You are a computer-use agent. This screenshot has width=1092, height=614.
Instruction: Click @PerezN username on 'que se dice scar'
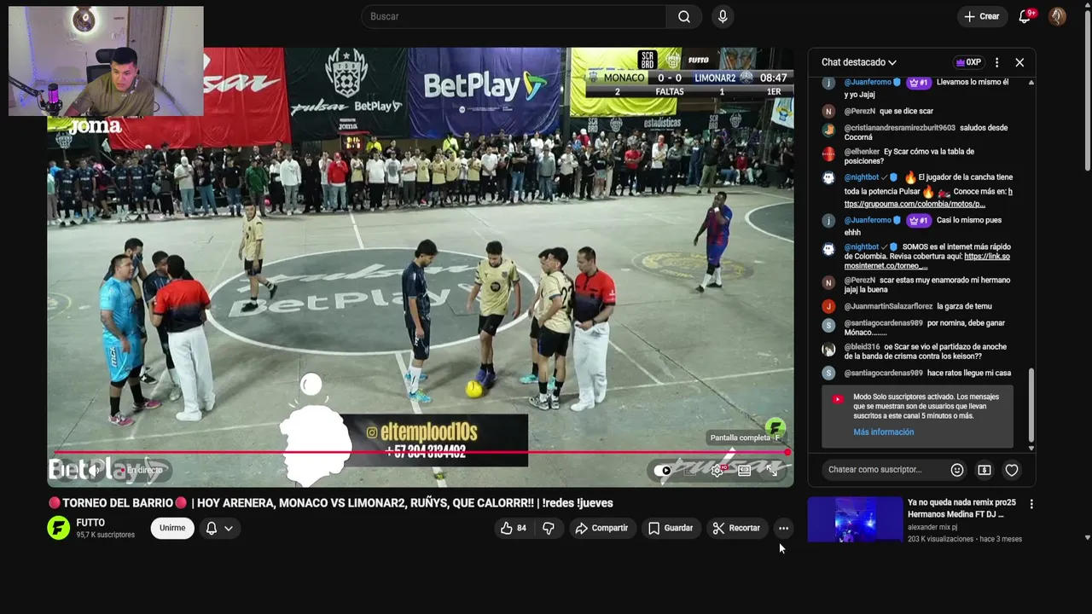coord(859,111)
